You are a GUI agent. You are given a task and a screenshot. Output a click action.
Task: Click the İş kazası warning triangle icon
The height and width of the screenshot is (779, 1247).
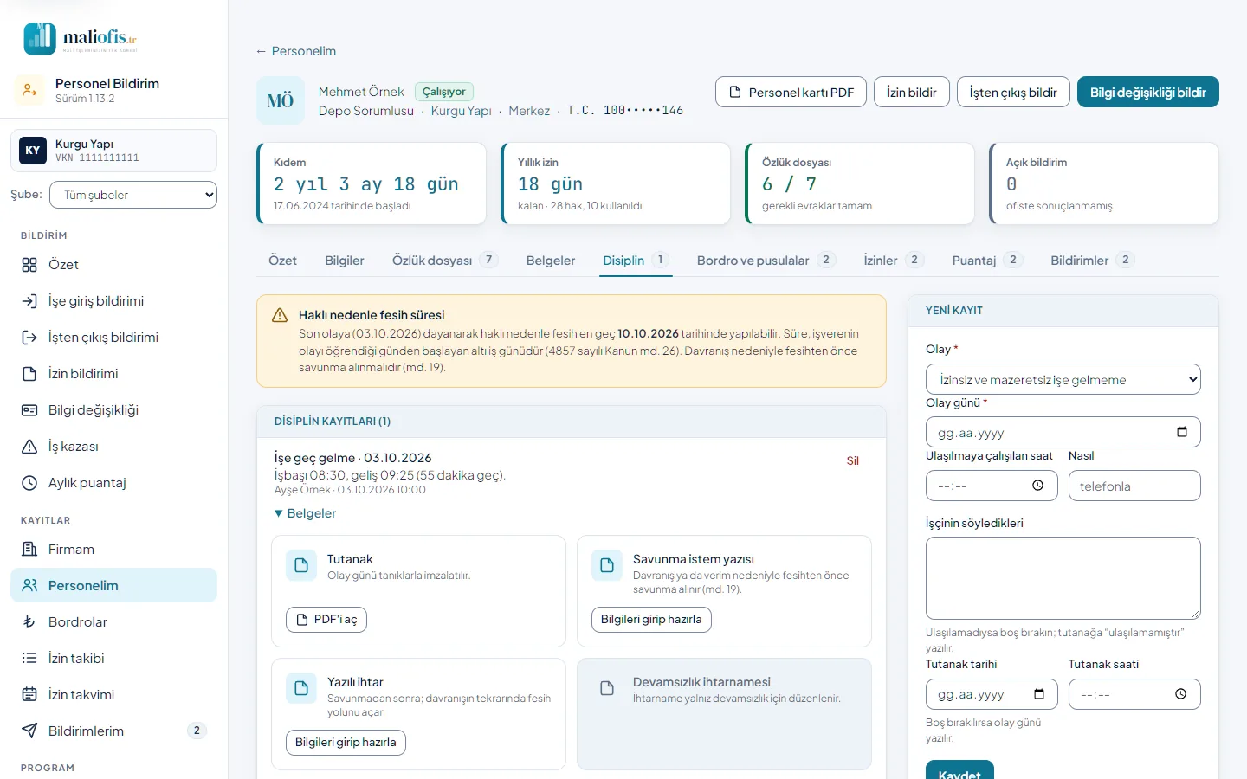click(x=29, y=447)
